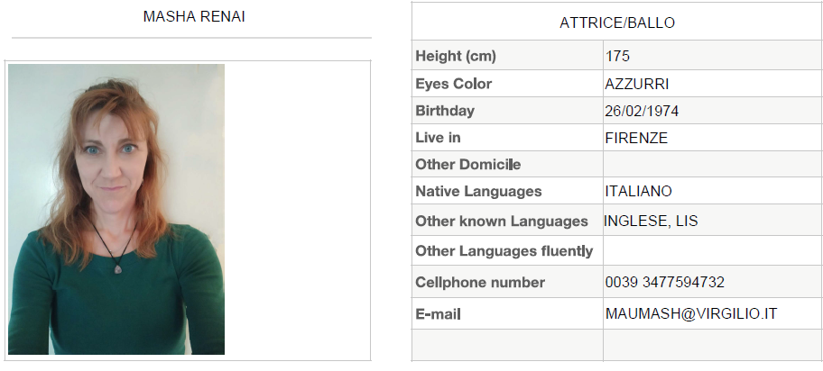Select the phone number 0039 3477594732

(664, 283)
